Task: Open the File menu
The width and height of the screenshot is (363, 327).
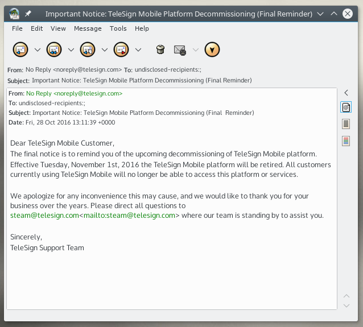Action: pyautogui.click(x=17, y=28)
